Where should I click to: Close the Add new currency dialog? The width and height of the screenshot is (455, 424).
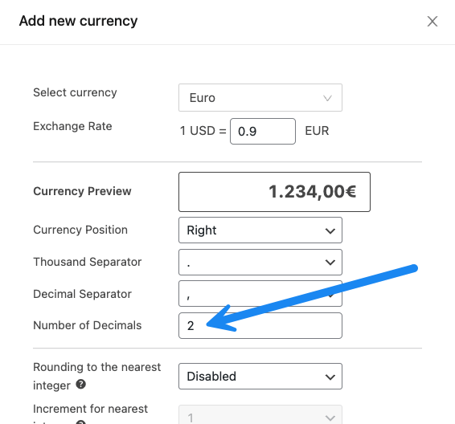click(x=432, y=22)
